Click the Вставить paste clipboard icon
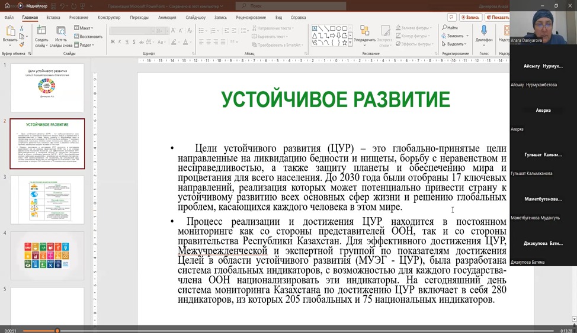The image size is (577, 333). click(x=10, y=31)
